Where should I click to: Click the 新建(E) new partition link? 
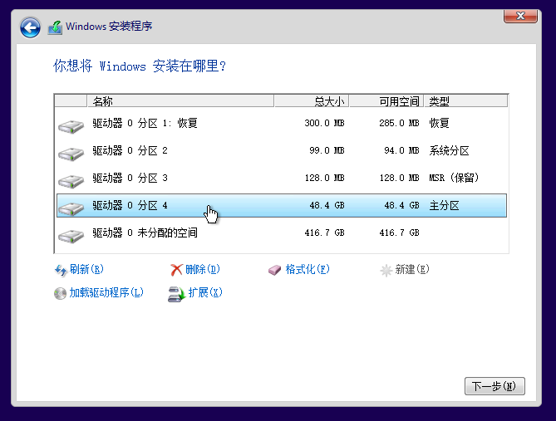(x=412, y=269)
